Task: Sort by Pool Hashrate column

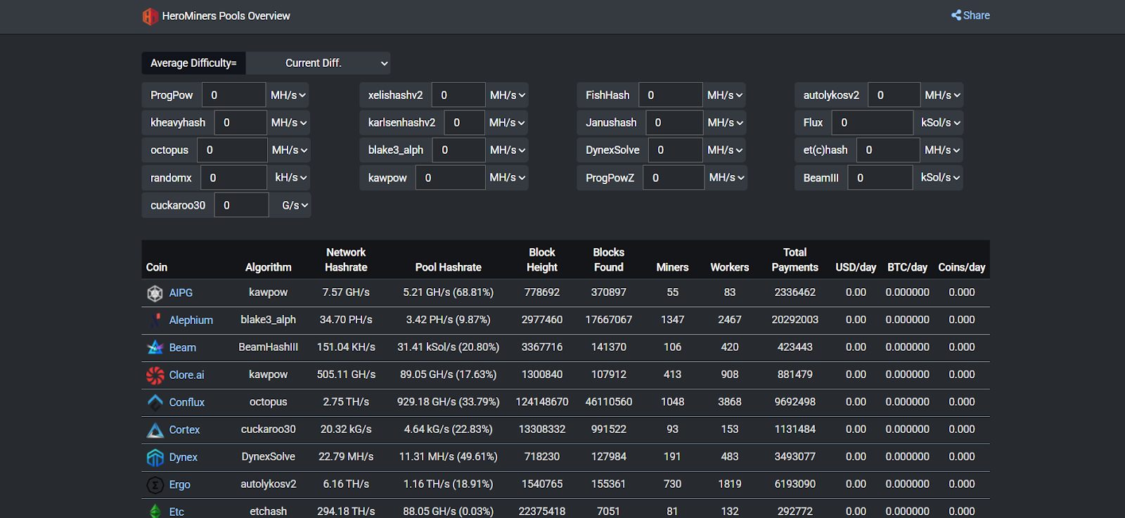Action: pos(448,267)
